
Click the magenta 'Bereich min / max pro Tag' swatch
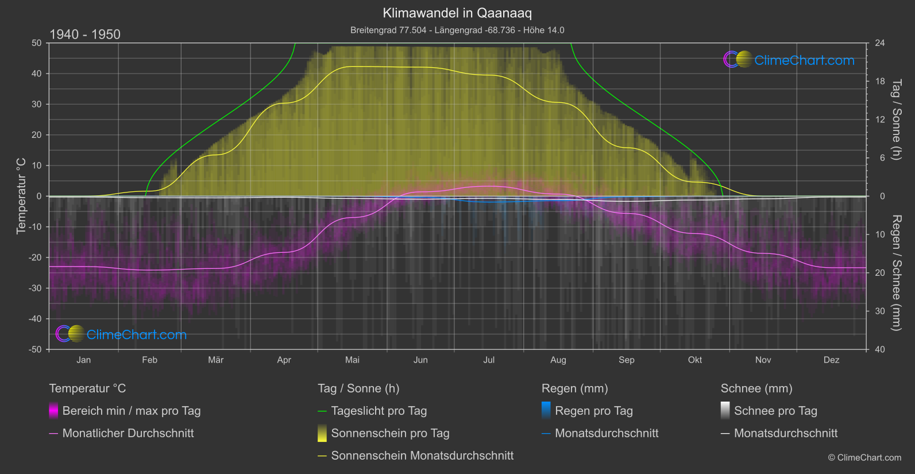53,411
